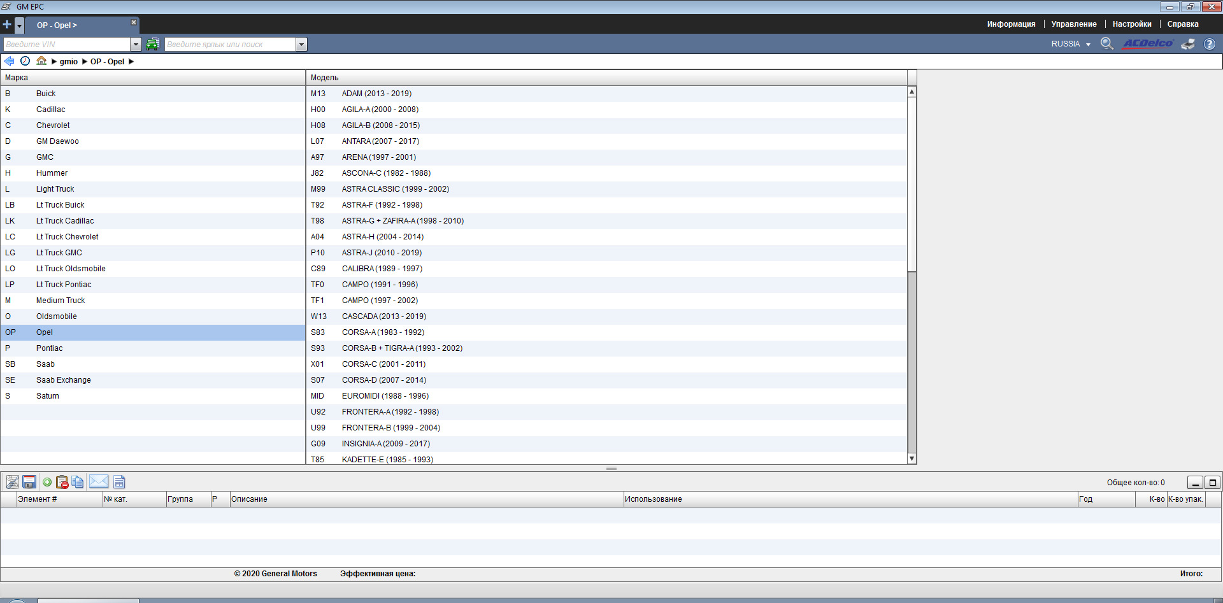Image resolution: width=1223 pixels, height=603 pixels.
Task: Open the tab list dropdown arrow beside the plus
Action: click(19, 25)
